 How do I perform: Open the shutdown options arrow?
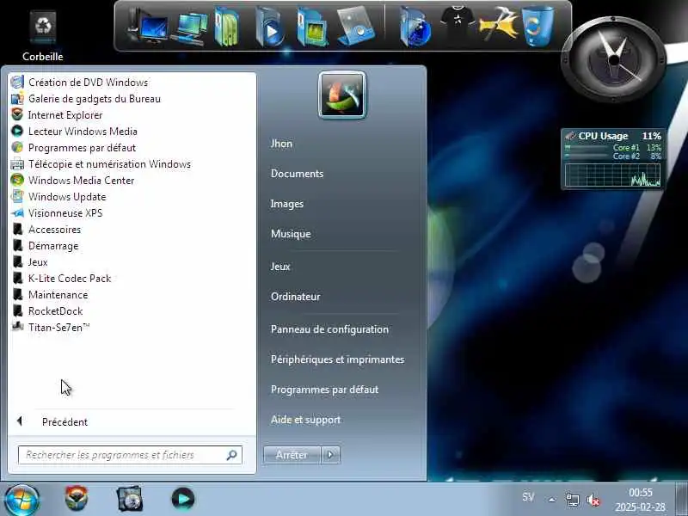point(331,455)
